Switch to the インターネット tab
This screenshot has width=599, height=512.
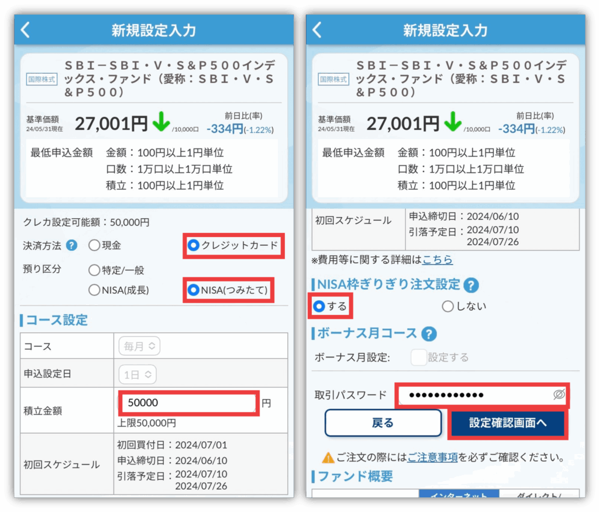459,494
